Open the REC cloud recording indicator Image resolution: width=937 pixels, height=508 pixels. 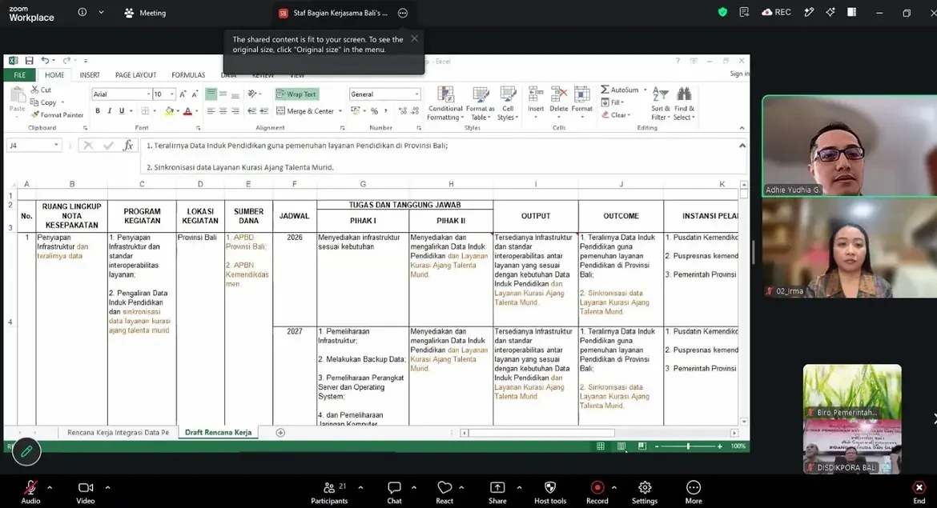tap(776, 12)
